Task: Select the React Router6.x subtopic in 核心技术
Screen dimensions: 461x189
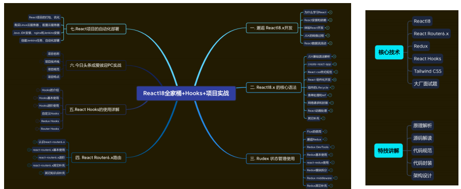Action: pyautogui.click(x=431, y=34)
